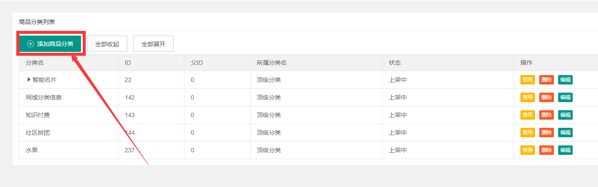Disable the 智能名片 category

coord(527,80)
